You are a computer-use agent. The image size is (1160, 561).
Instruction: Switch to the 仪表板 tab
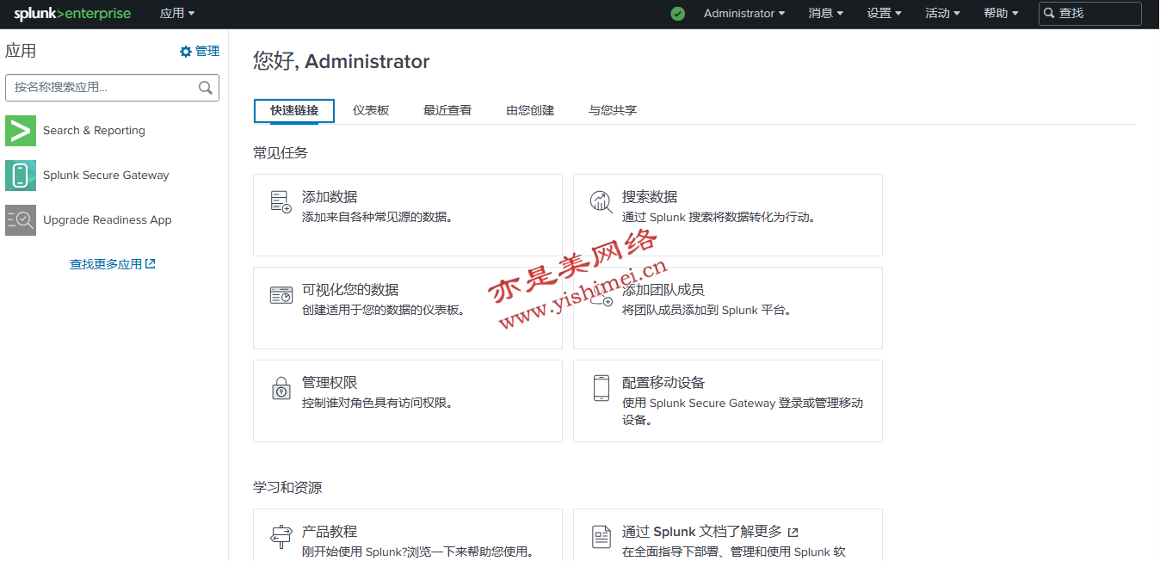click(x=371, y=111)
